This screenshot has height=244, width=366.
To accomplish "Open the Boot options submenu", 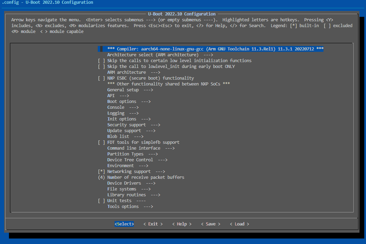I will coord(129,102).
